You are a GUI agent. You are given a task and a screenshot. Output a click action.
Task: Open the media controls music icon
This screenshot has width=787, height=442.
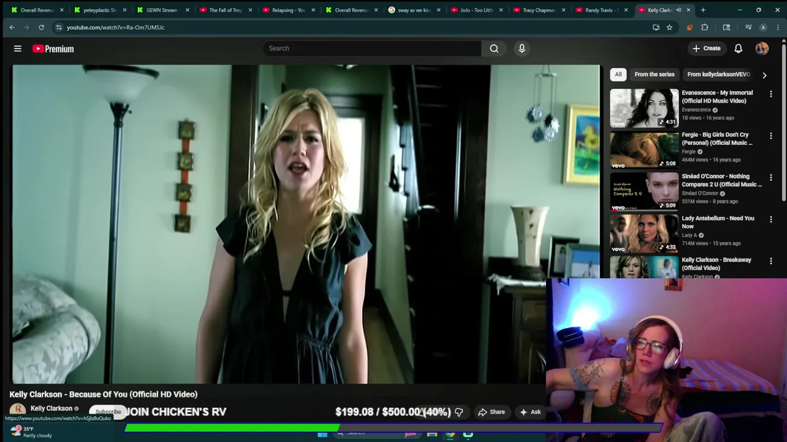(748, 27)
